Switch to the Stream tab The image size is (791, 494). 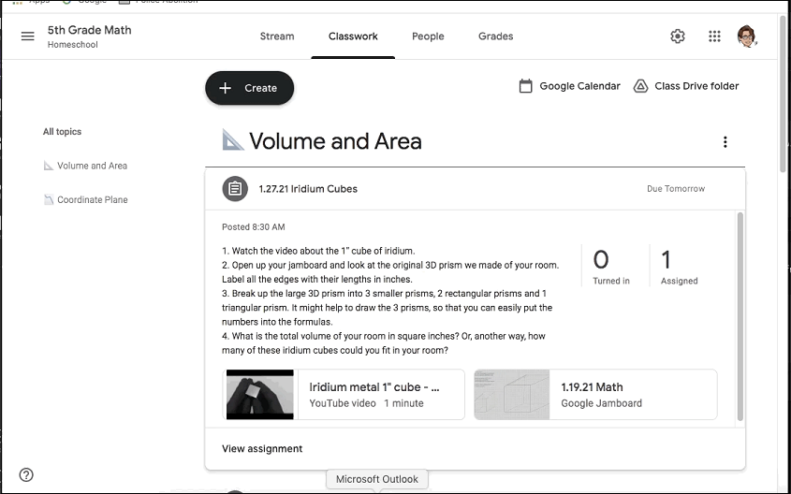277,36
